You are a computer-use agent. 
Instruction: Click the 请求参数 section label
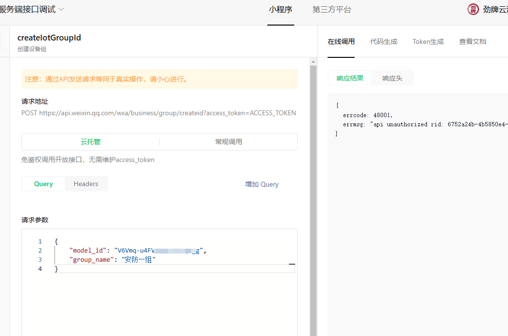pyautogui.click(x=35, y=220)
